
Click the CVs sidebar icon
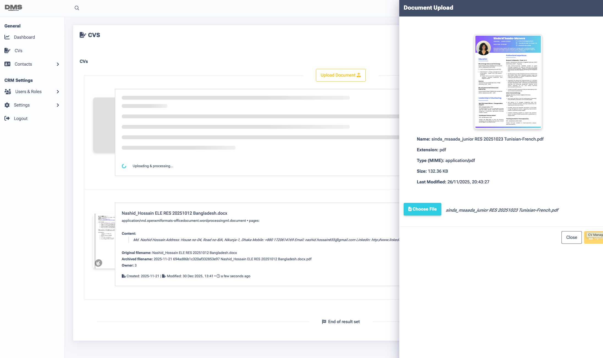[7, 51]
